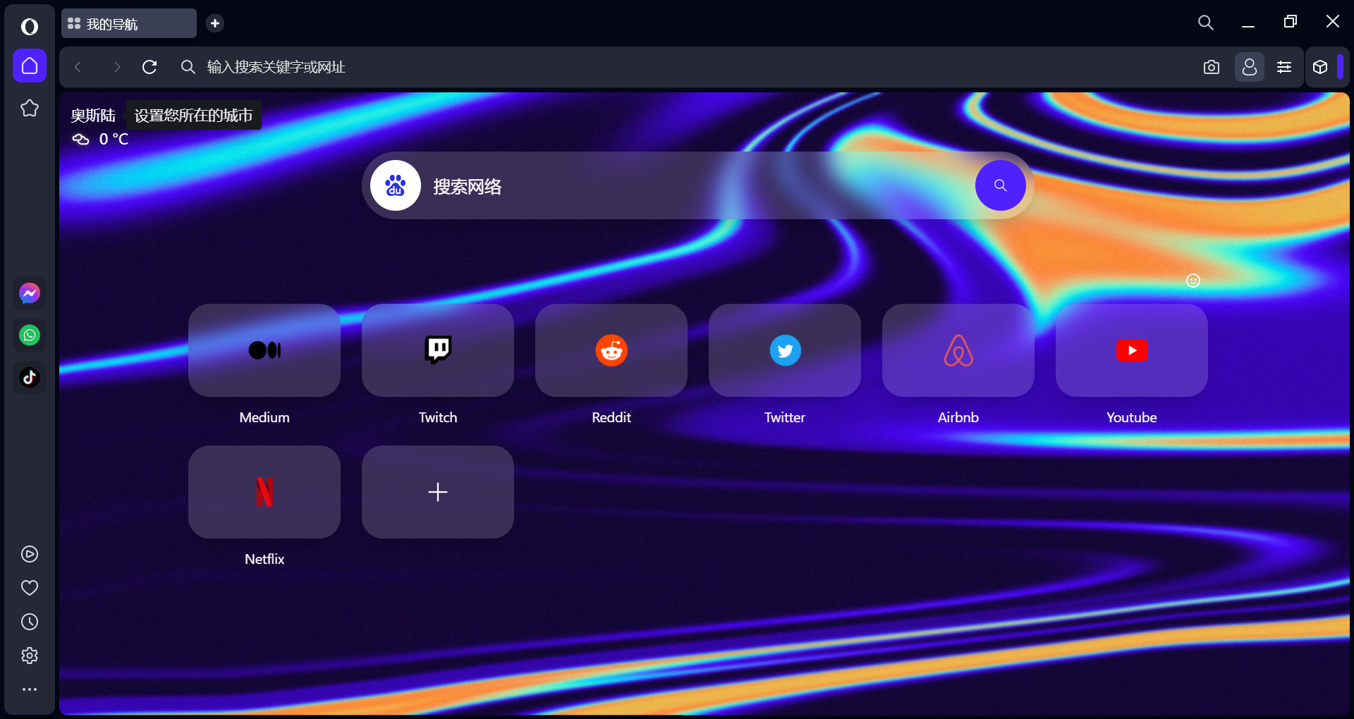Open the Youtube speed dial

coord(1130,350)
